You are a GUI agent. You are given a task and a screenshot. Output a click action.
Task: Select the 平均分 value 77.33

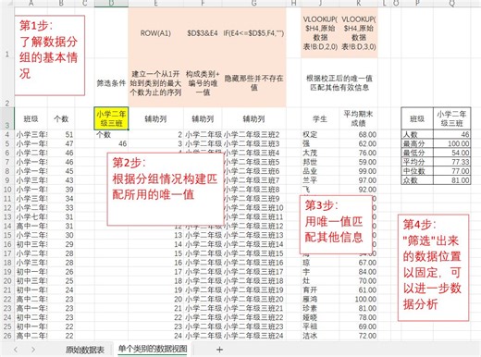(x=451, y=162)
